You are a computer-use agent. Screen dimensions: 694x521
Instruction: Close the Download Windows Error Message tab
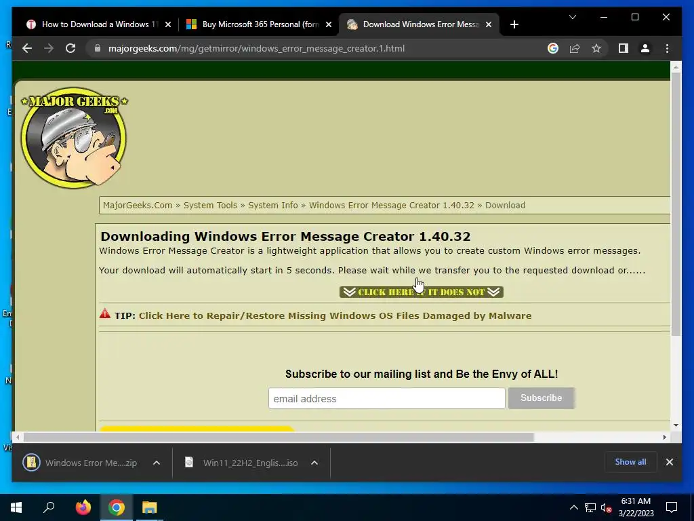coord(489,24)
